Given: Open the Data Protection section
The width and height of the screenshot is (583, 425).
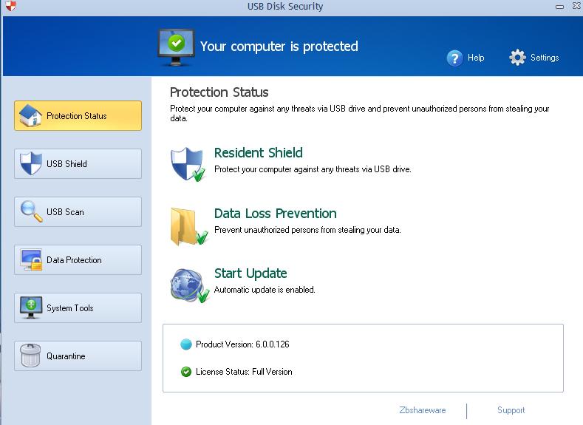Looking at the screenshot, I should tap(78, 259).
